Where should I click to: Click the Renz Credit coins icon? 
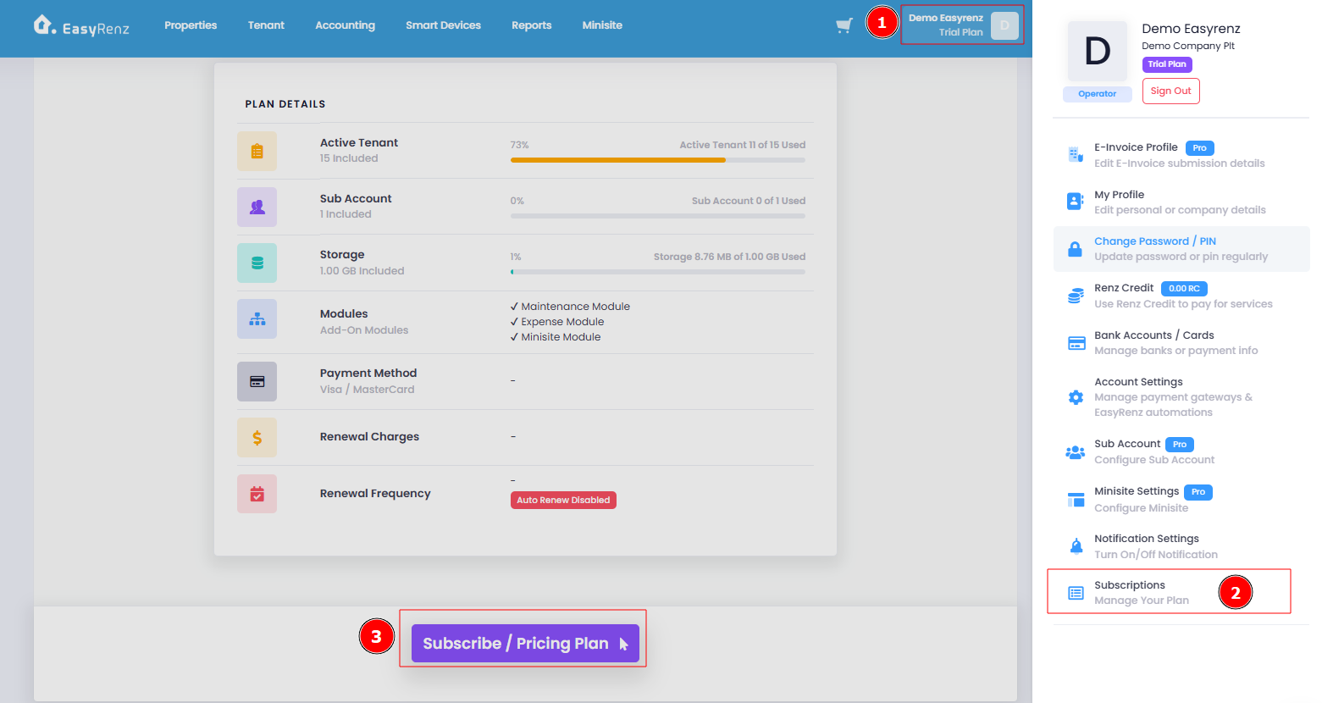click(1076, 296)
